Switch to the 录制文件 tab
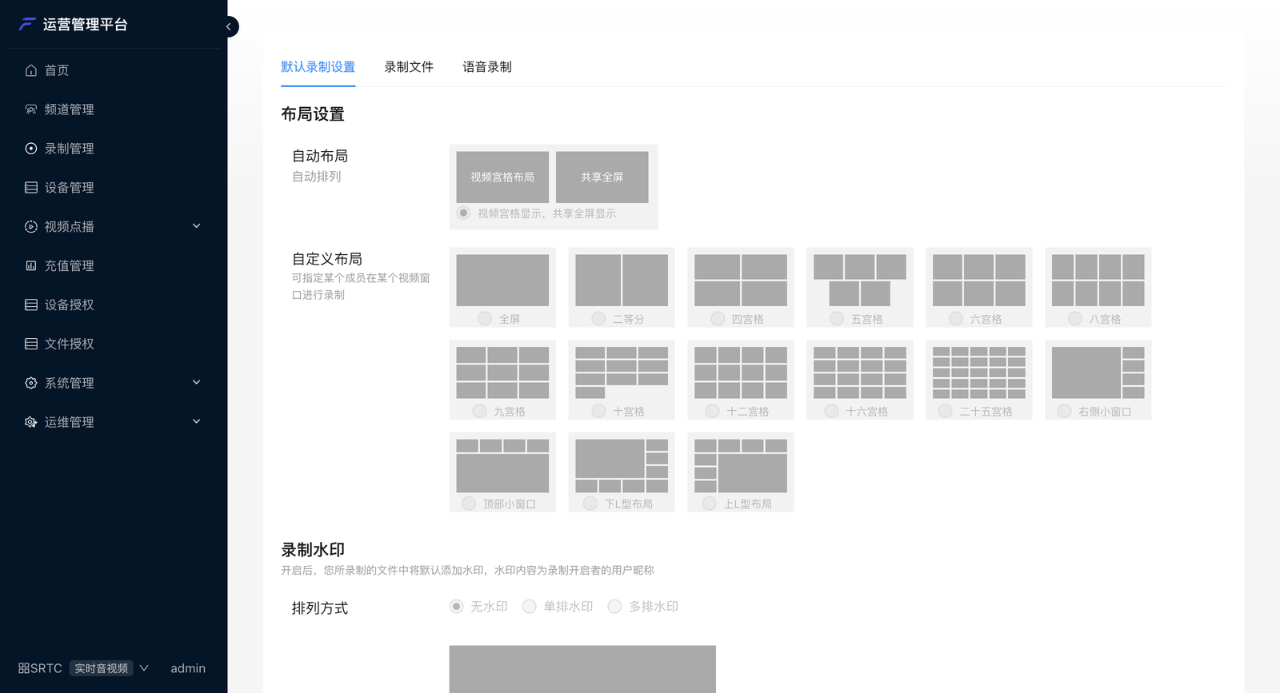 point(409,67)
